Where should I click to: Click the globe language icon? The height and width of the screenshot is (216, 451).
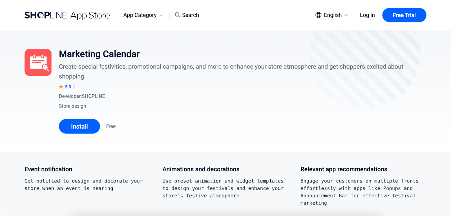pos(318,15)
